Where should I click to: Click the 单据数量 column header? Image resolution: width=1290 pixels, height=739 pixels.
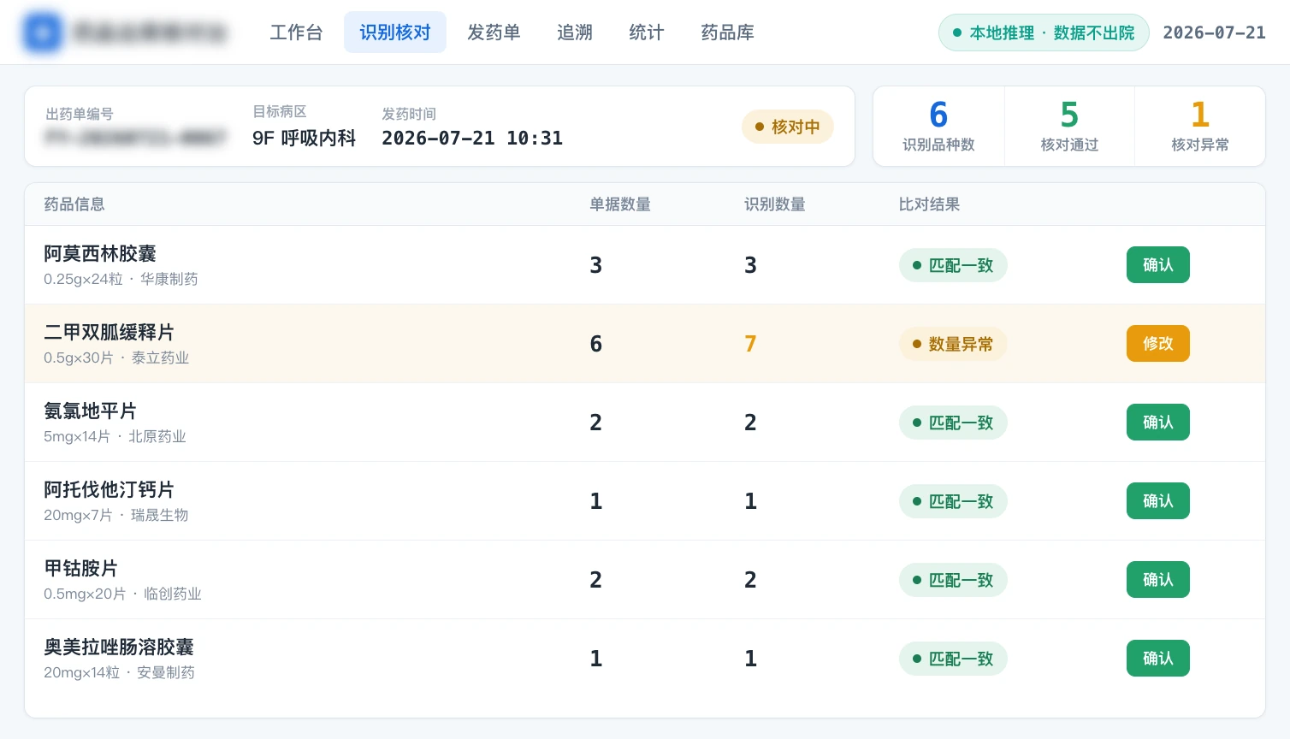pos(620,204)
